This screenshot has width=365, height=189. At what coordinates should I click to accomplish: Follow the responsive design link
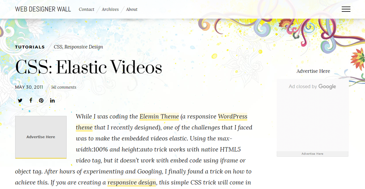[x=131, y=182]
